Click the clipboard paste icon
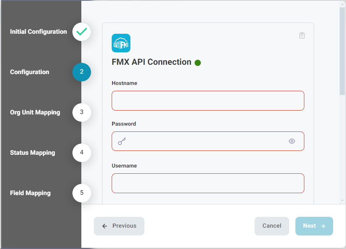This screenshot has width=346, height=249. coord(302,35)
